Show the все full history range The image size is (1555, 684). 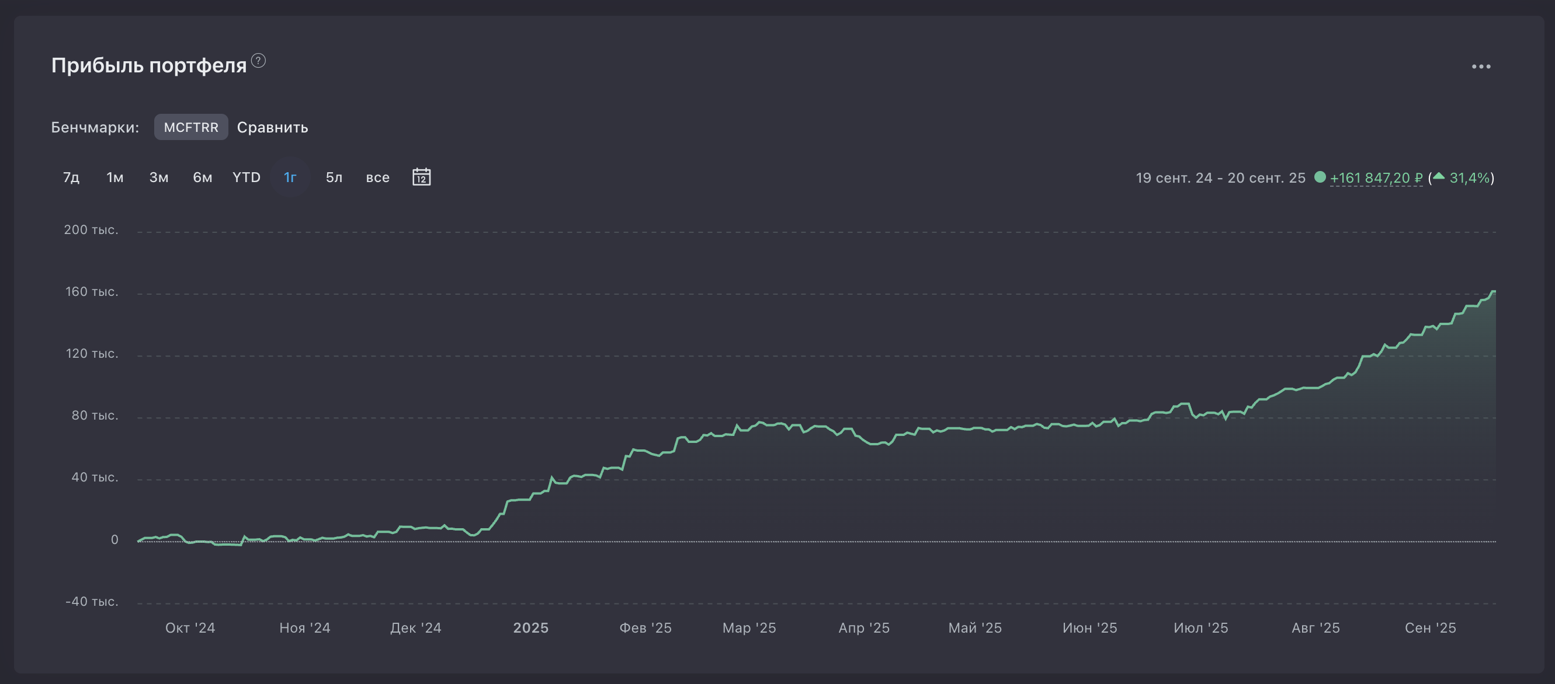378,177
